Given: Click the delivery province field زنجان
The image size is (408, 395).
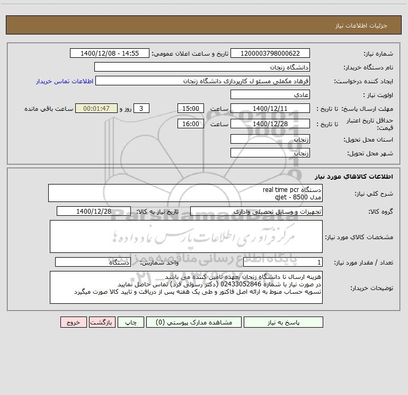Looking at the screenshot, I should click(x=270, y=139).
